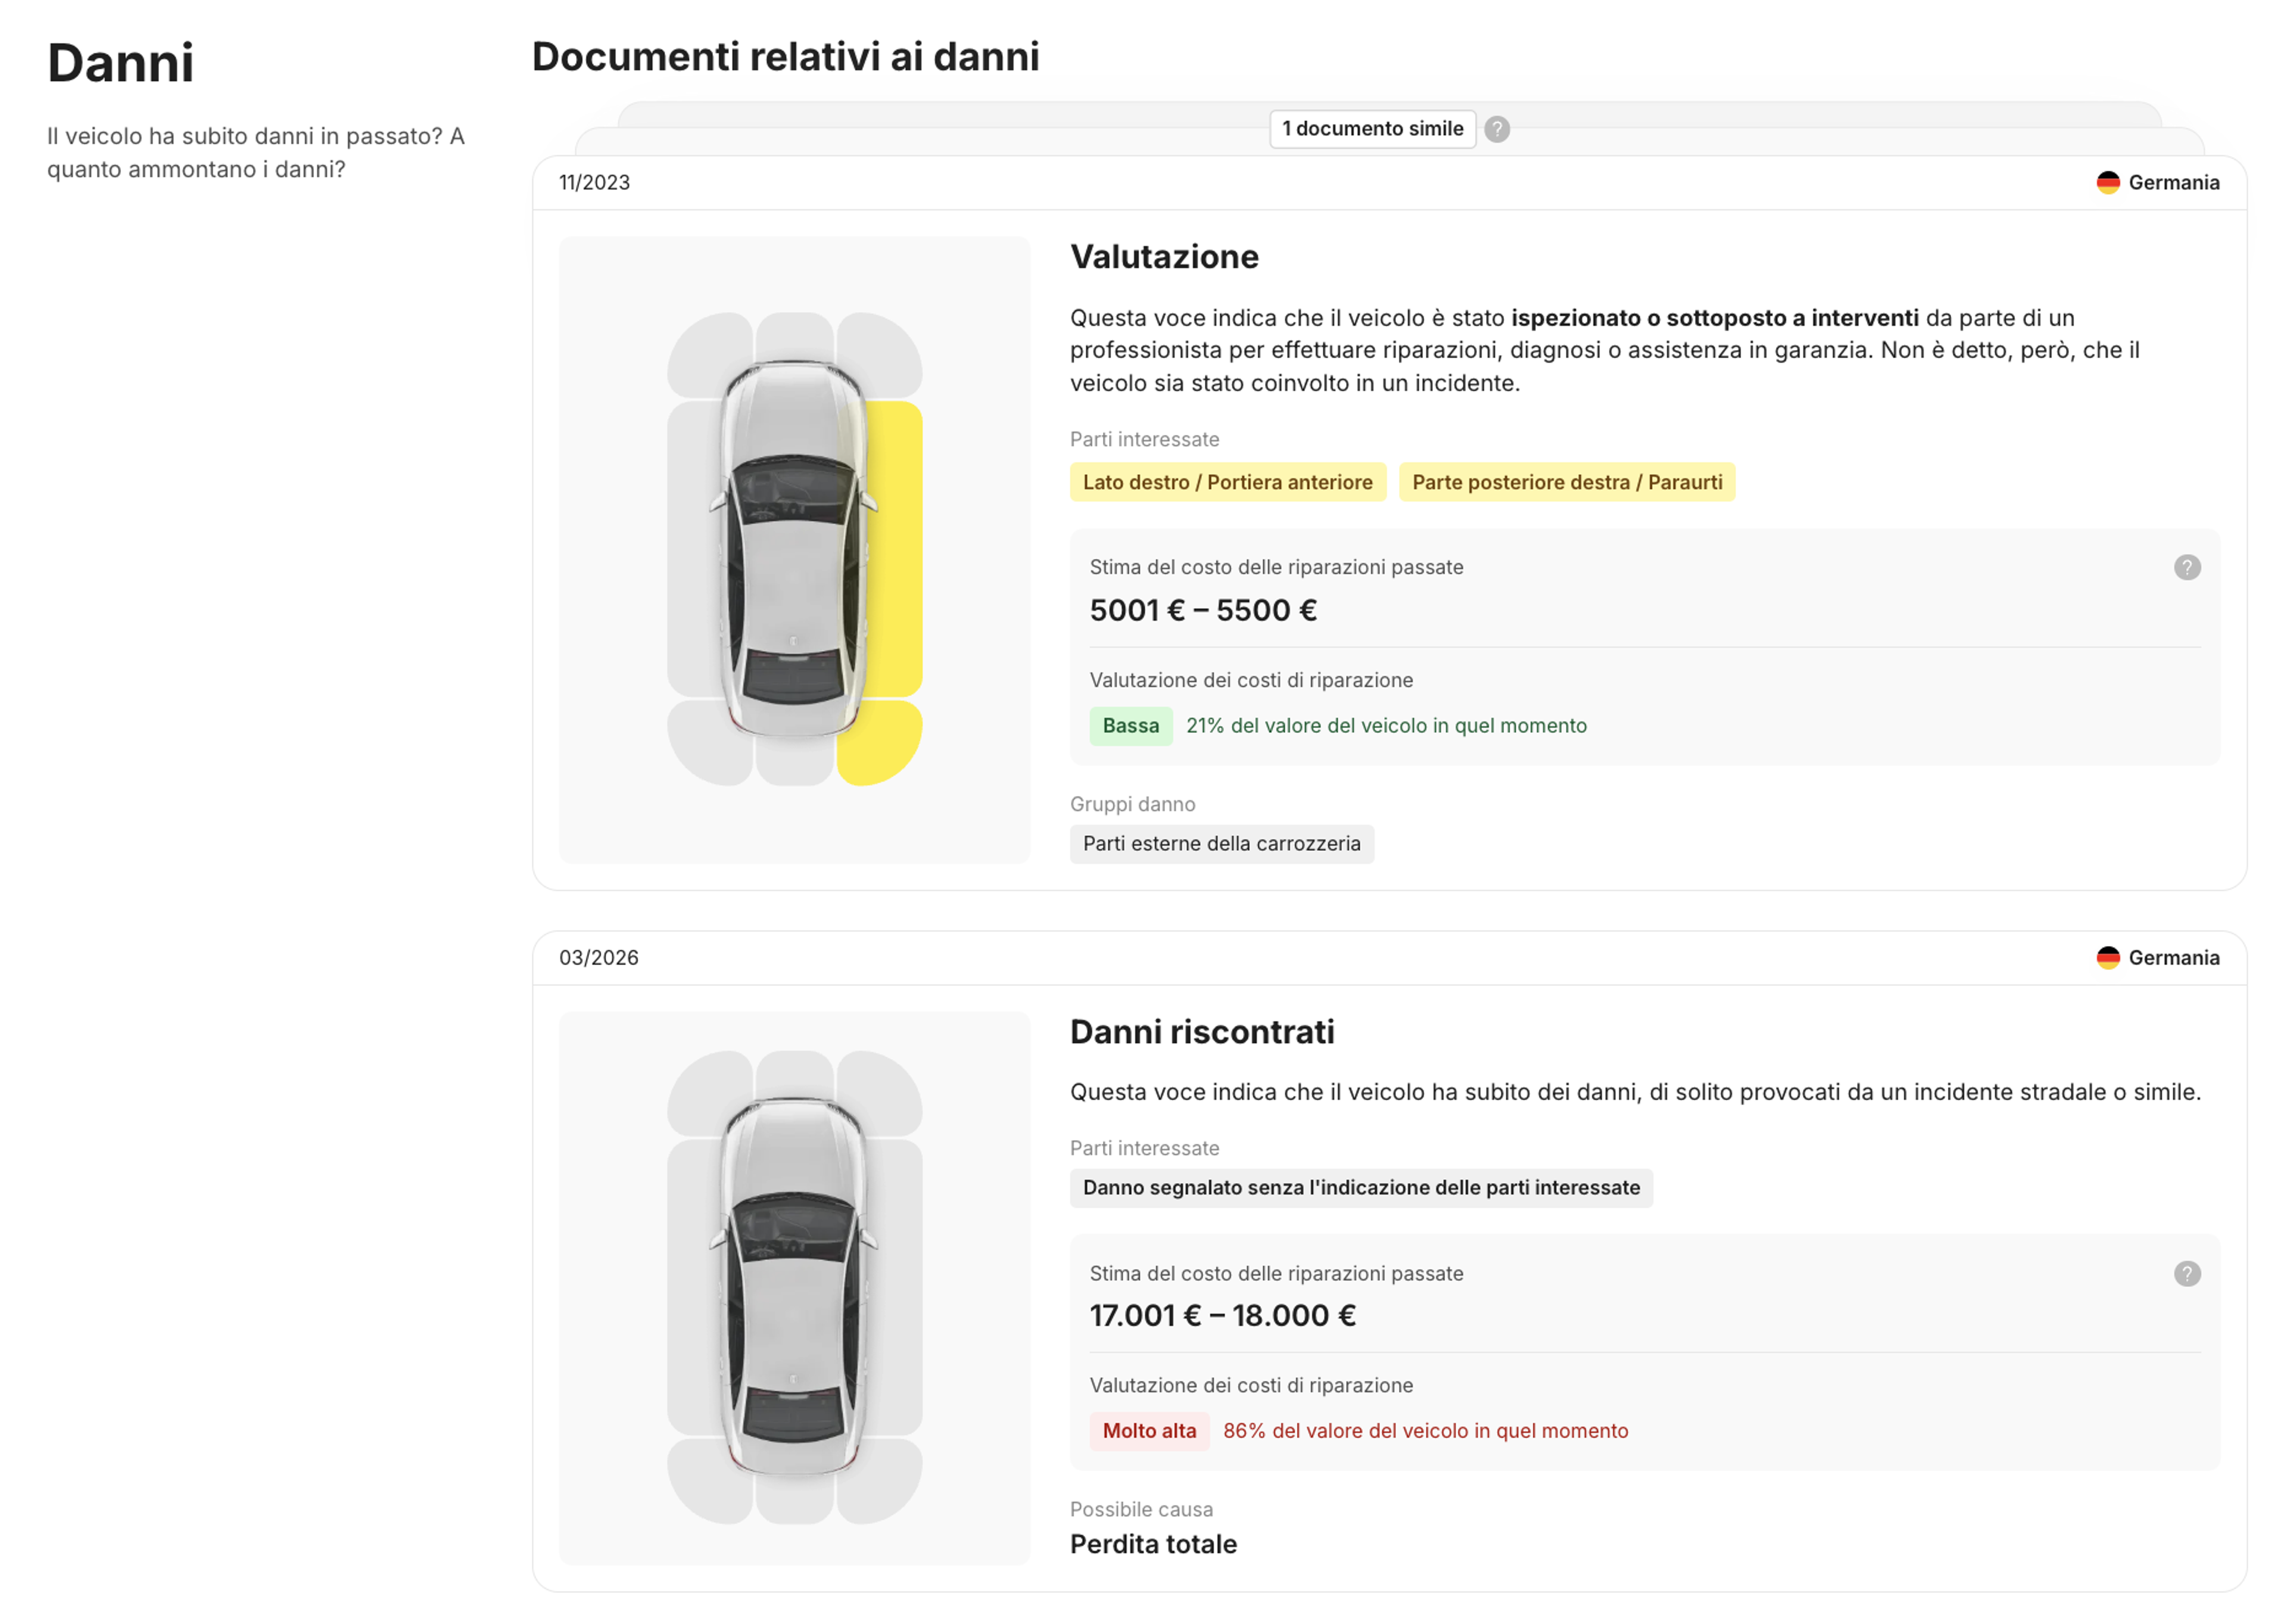Screen dimensions: 2287x1624
Task: Click the green 'Bassa' rating badge
Action: pyautogui.click(x=1130, y=725)
